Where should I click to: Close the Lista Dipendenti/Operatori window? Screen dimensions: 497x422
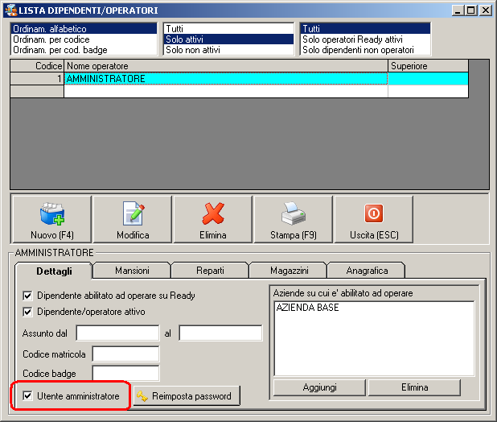coord(486,10)
